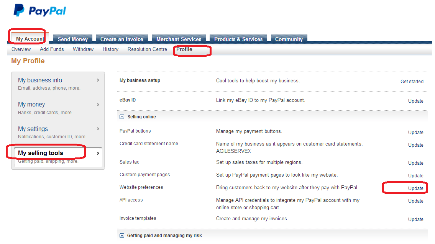
Task: Click 'Notifications, customer ID, more.' subtitle
Action: tap(52, 137)
